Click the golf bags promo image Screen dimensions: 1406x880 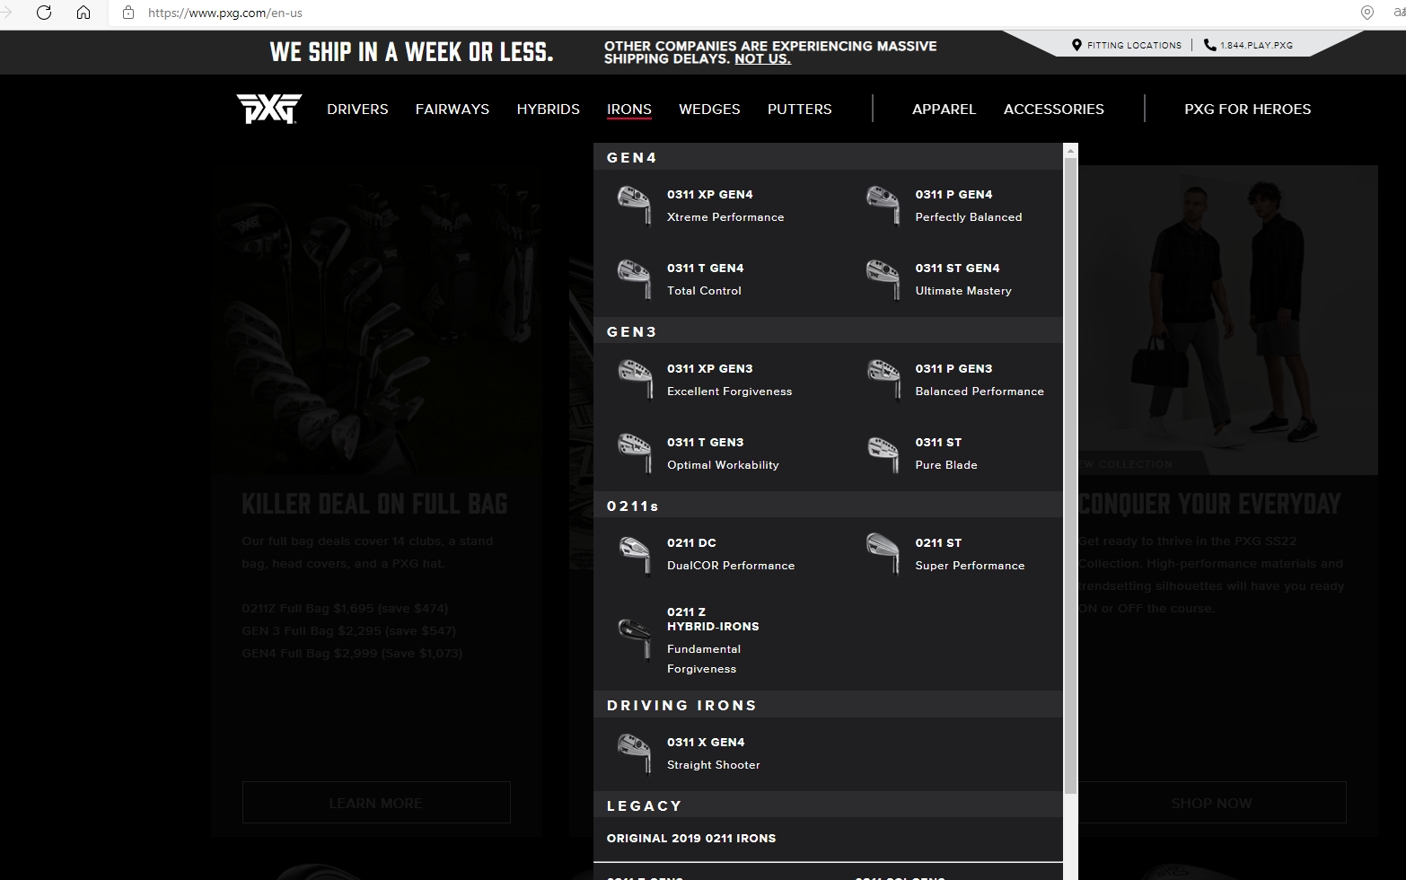coord(377,320)
